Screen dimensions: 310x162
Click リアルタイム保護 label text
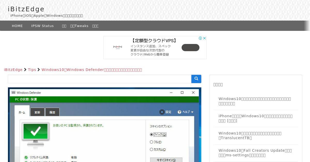(x=39, y=157)
